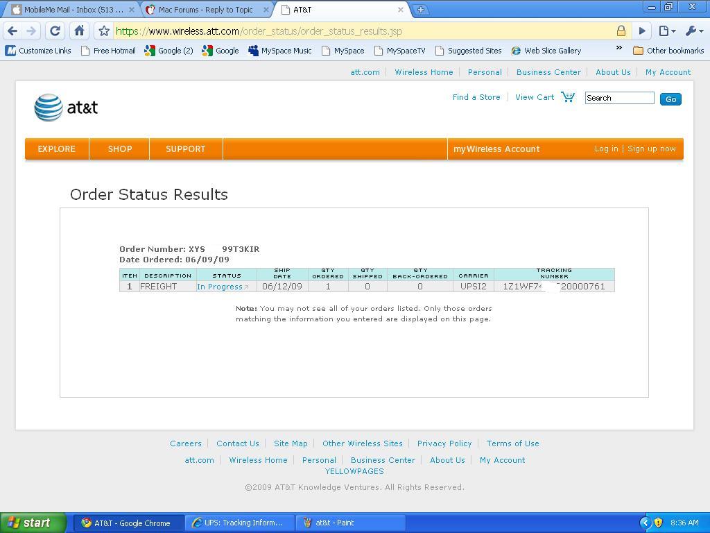The height and width of the screenshot is (533, 710).
Task: Click the ship date 06/12/09 cell
Action: [x=282, y=287]
